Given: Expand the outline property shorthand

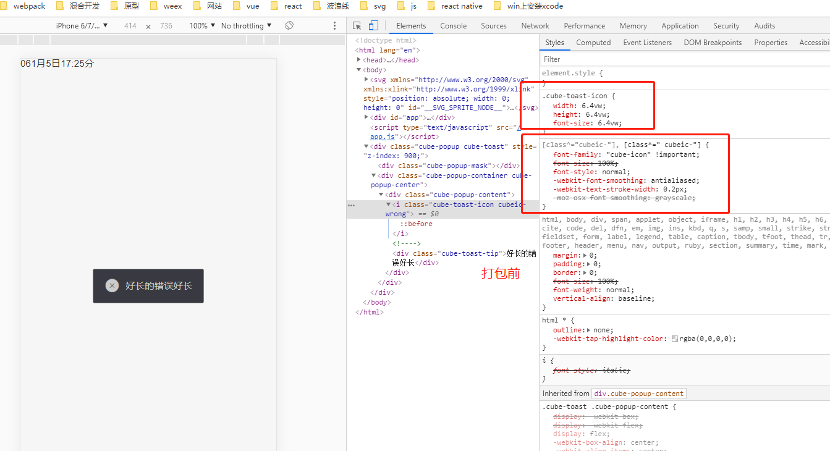Looking at the screenshot, I should [x=590, y=331].
